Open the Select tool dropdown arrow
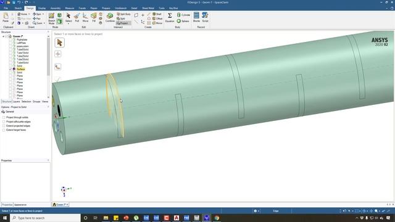The width and height of the screenshot is (395, 222). coord(69,23)
